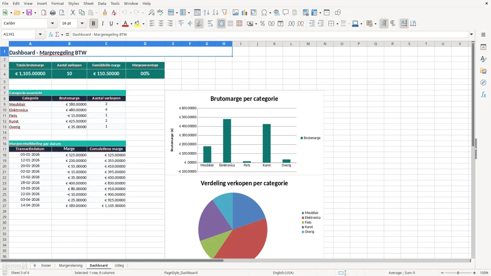Click row header 9

pos(4,104)
